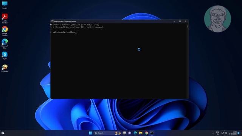Image resolution: width=242 pixels, height=136 pixels.
Task: Open the volume tray icon
Action: click(x=226, y=133)
